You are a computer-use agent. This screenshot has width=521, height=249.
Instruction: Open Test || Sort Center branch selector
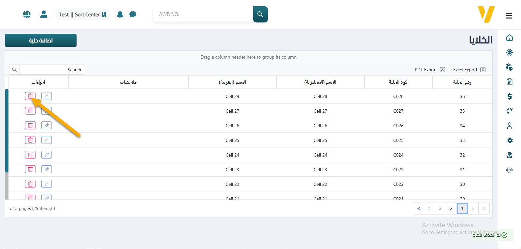[x=83, y=14]
